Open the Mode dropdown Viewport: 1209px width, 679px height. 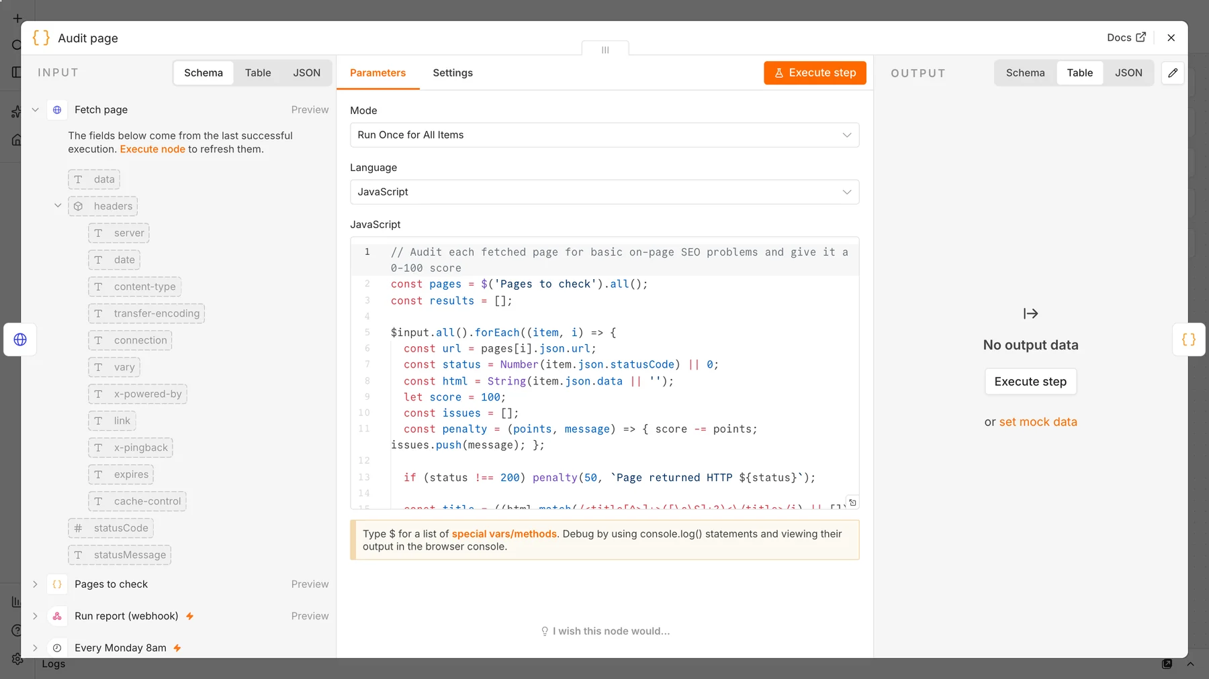pos(604,135)
